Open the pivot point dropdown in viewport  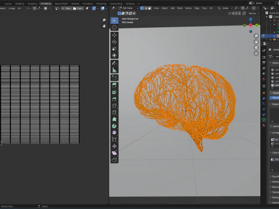pyautogui.click(x=237, y=8)
